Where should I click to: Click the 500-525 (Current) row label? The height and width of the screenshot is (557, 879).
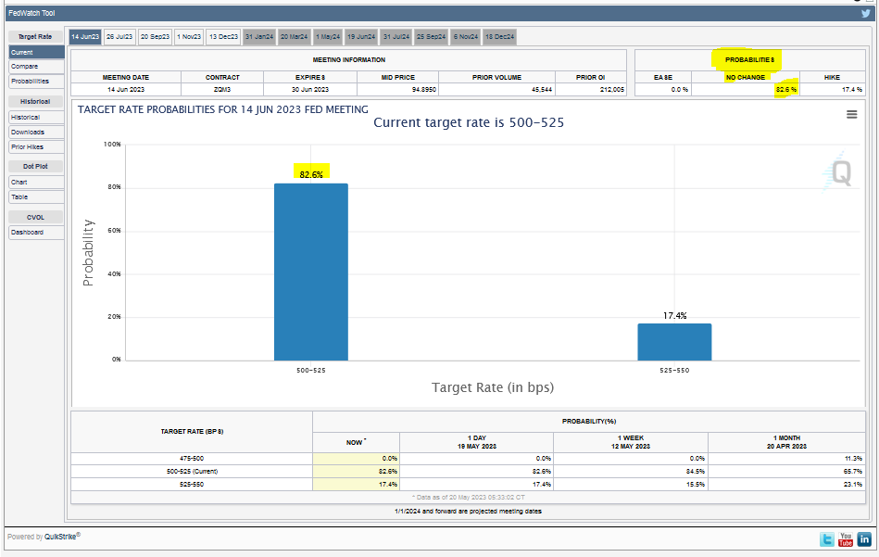pos(192,471)
